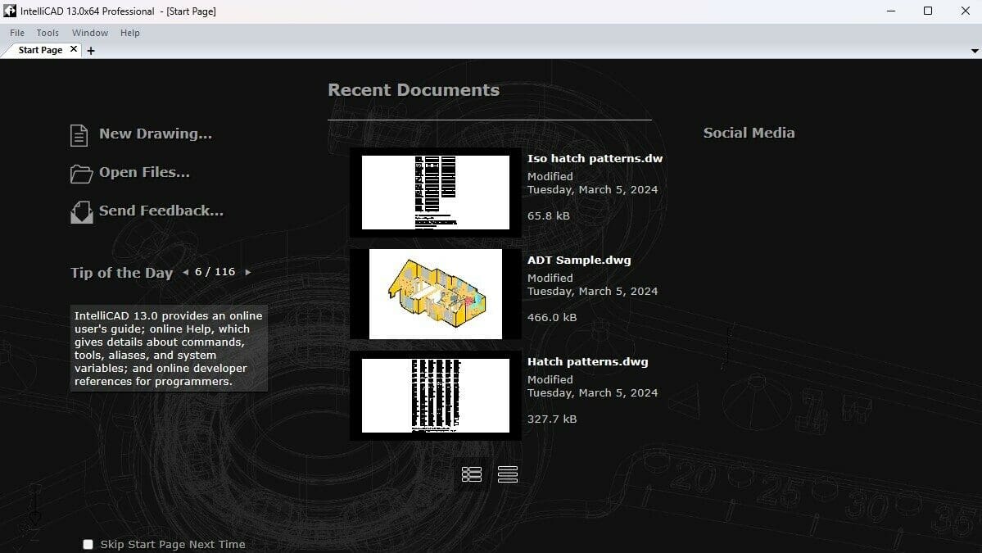Open the Help menu
982x553 pixels.
pyautogui.click(x=129, y=33)
